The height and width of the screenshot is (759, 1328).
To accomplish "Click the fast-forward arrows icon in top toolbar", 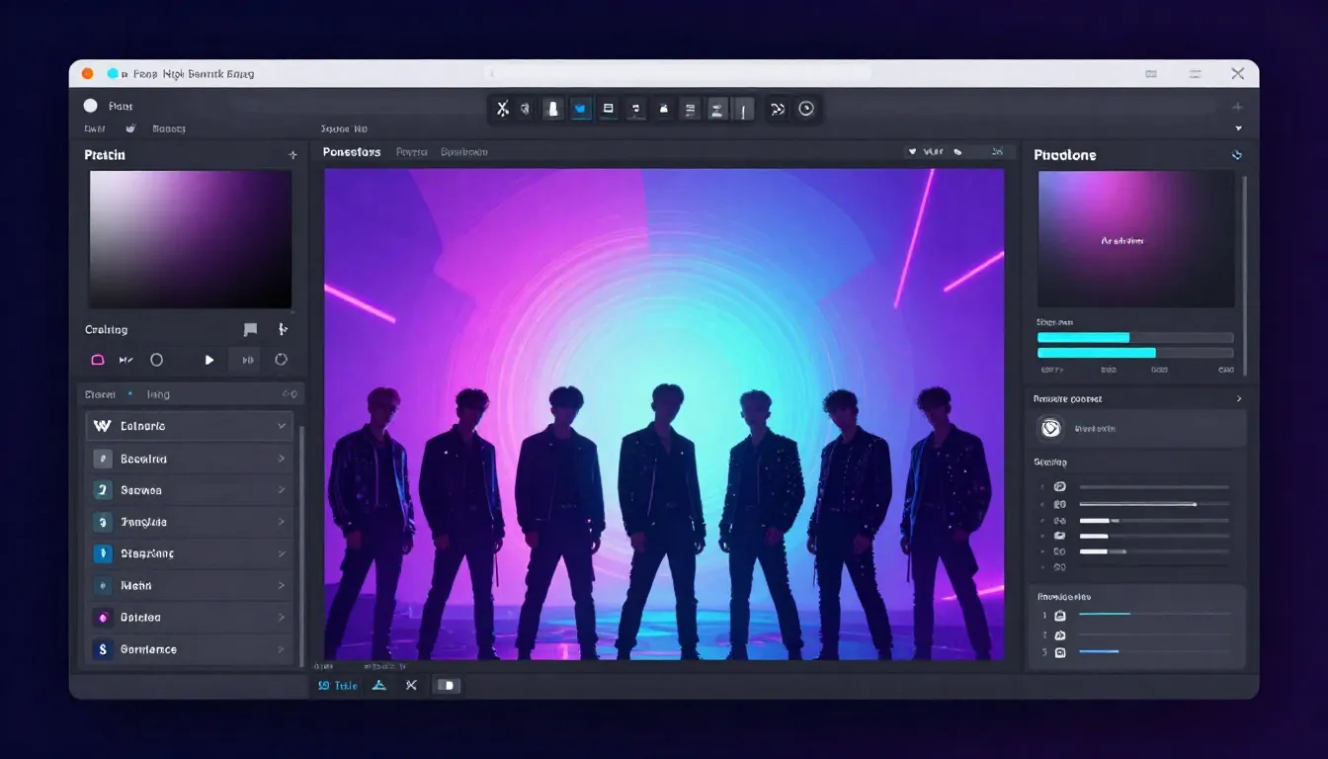I will (778, 109).
